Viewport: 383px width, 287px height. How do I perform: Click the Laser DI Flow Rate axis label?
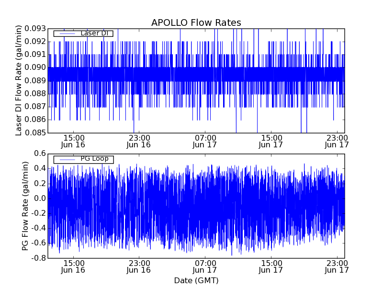pyautogui.click(x=19, y=80)
